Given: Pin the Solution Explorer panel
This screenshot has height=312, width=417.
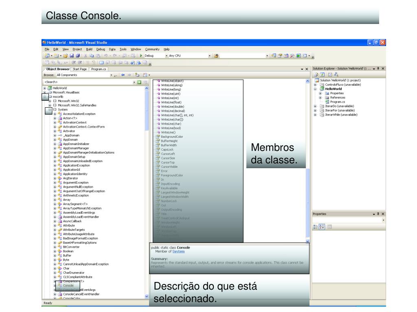Looking at the screenshot, I should pos(378,68).
